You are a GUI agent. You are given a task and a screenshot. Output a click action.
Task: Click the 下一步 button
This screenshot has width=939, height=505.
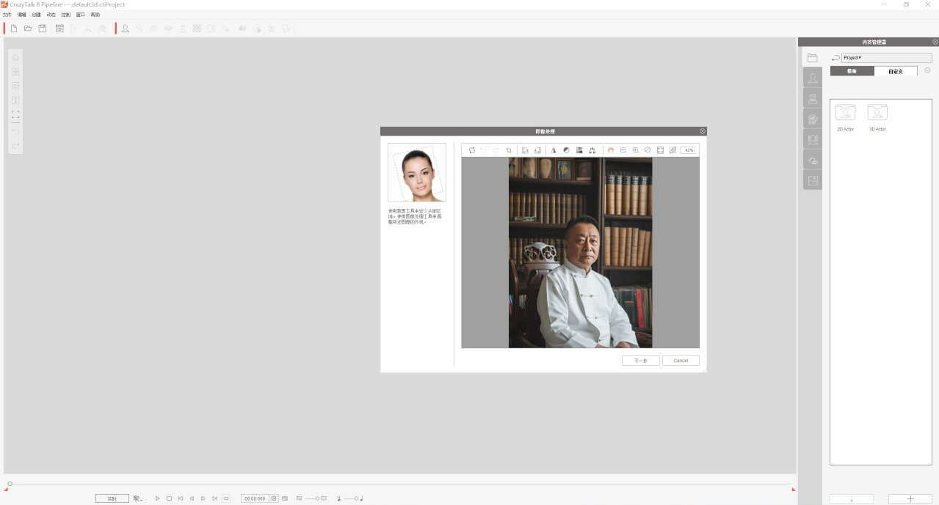tap(640, 361)
